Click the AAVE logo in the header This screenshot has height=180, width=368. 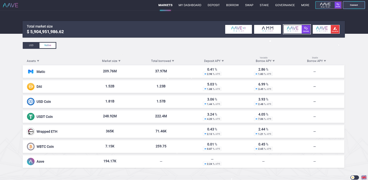pyautogui.click(x=11, y=5)
